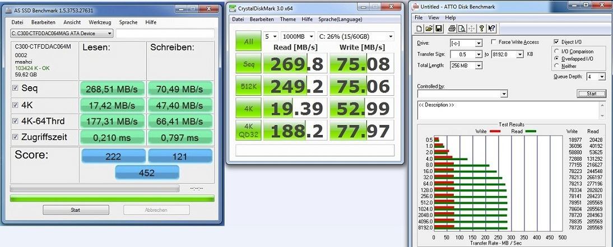The height and width of the screenshot is (247, 613).
Task: Click the context help pointer icon in ATTO
Action: [x=491, y=28]
